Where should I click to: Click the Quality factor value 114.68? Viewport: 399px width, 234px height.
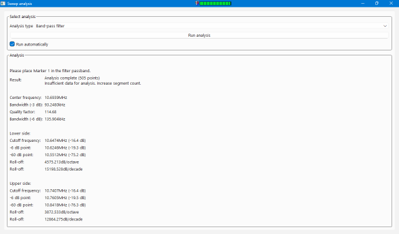click(50, 112)
